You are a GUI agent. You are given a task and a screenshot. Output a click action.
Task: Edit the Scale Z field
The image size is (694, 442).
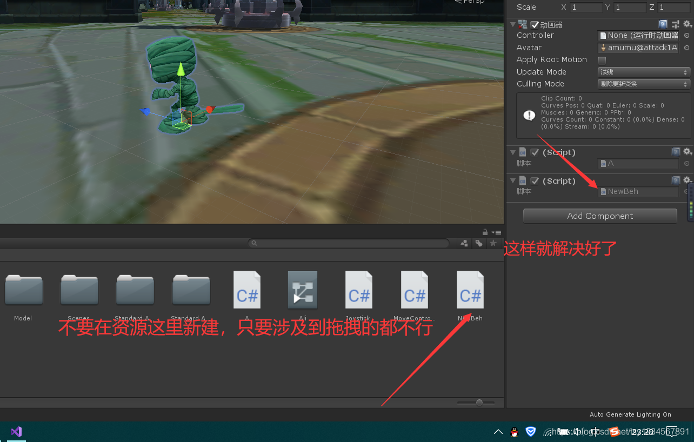[674, 8]
